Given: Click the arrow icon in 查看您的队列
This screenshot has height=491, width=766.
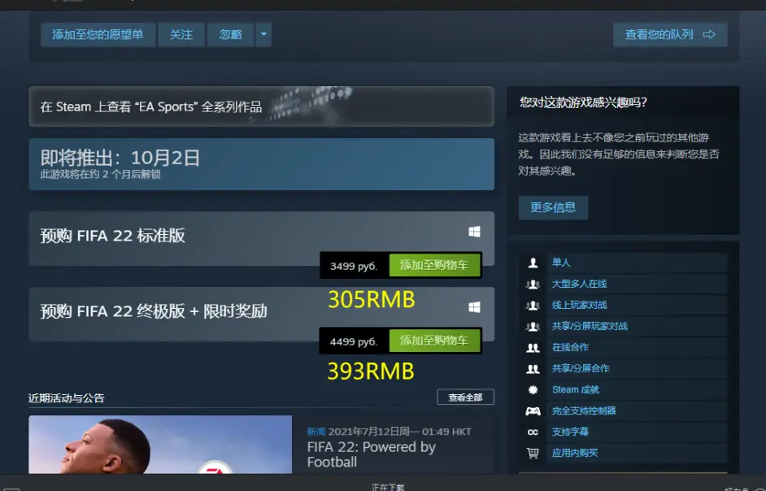Looking at the screenshot, I should [x=709, y=34].
